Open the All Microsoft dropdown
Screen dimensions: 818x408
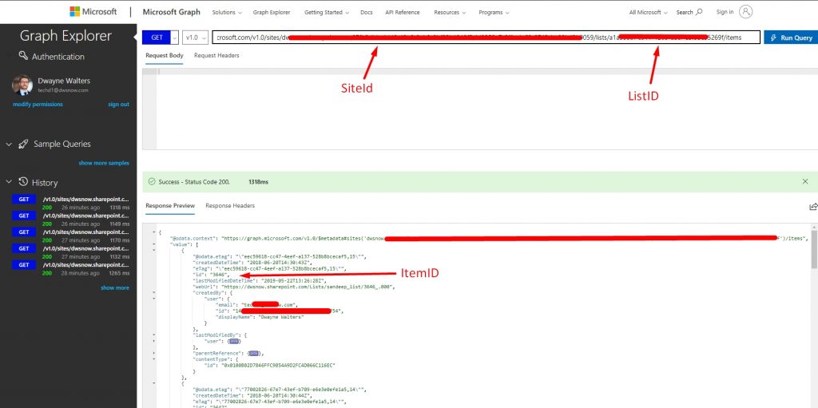(649, 12)
